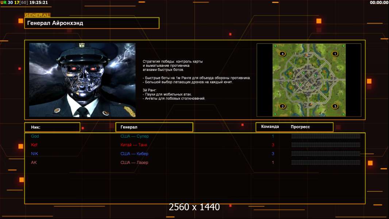Click the '3й Ранг:' text line
The width and height of the screenshot is (389, 219).
click(149, 90)
